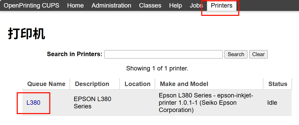The image size is (299, 125).
Task: Select the EPSON L380 Series description cell
Action: (92, 103)
